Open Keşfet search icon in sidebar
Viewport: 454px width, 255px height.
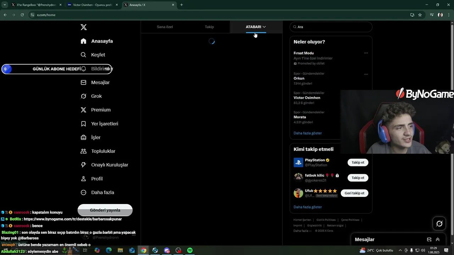(83, 55)
